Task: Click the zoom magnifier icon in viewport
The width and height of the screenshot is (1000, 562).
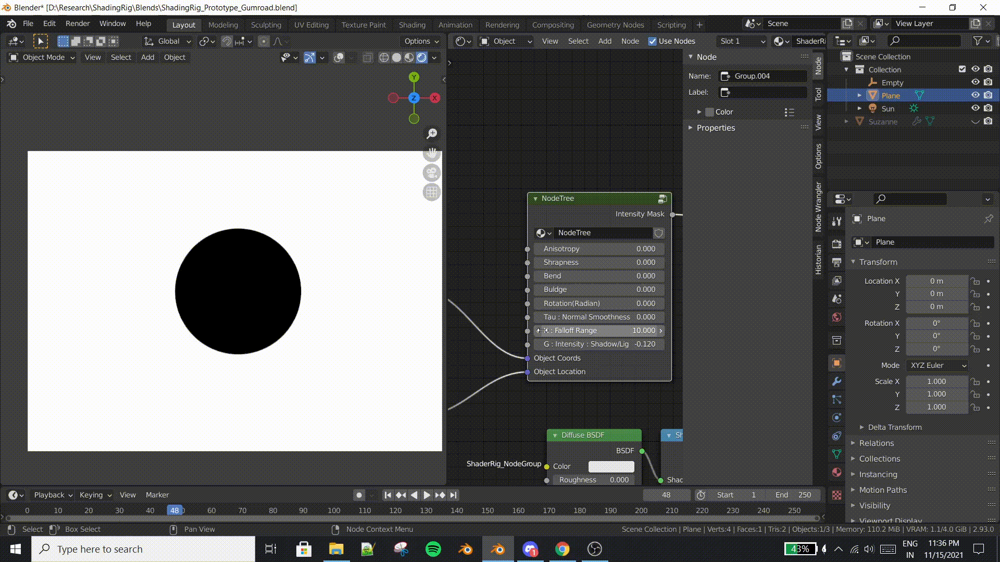Action: click(x=432, y=134)
